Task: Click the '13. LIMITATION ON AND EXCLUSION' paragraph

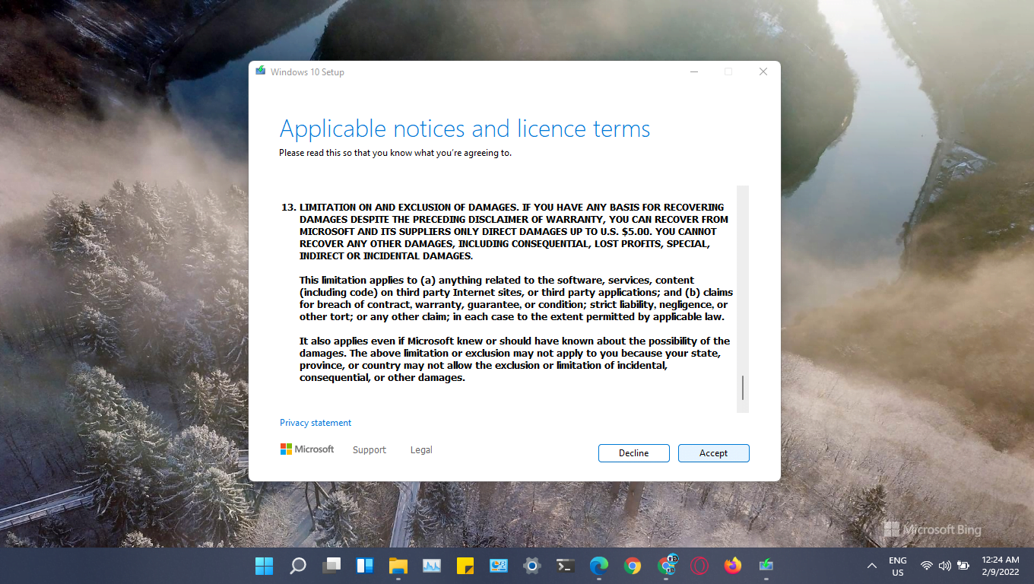Action: [x=506, y=232]
